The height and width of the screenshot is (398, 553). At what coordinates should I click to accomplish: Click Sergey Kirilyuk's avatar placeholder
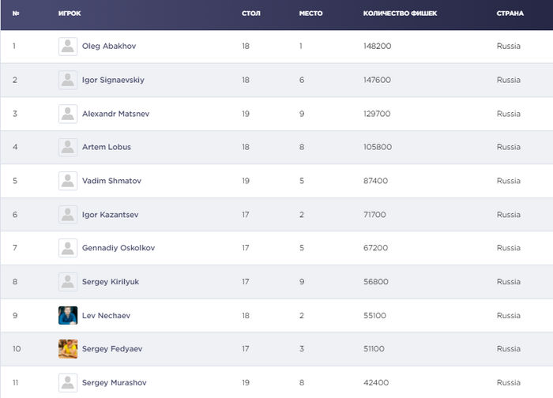68,282
